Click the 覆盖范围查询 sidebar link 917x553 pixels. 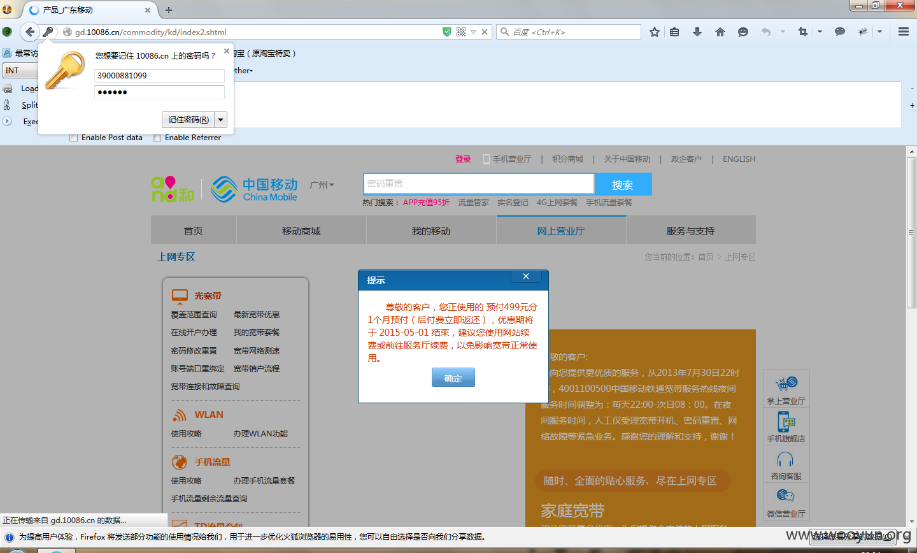point(194,315)
